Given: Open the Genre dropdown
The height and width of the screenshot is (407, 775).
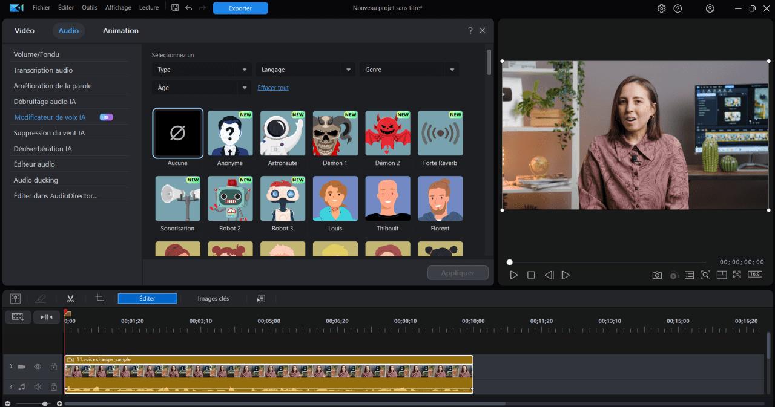Looking at the screenshot, I should (x=409, y=70).
